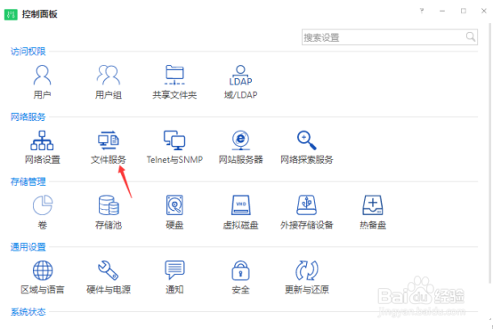This screenshot has width=493, height=329.
Task: Open 硬件与电源 hardware and power icon
Action: click(x=109, y=270)
